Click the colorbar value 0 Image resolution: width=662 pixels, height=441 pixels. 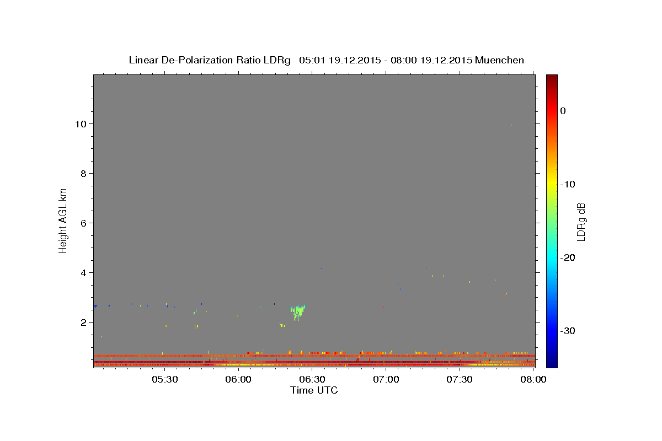(x=563, y=111)
